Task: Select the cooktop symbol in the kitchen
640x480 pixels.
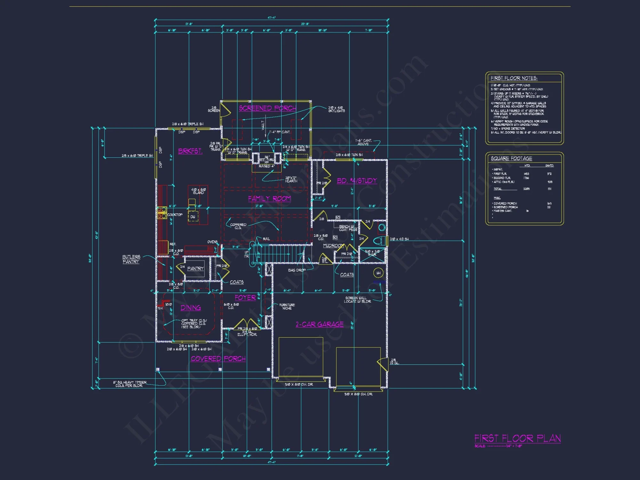Action: pos(162,213)
